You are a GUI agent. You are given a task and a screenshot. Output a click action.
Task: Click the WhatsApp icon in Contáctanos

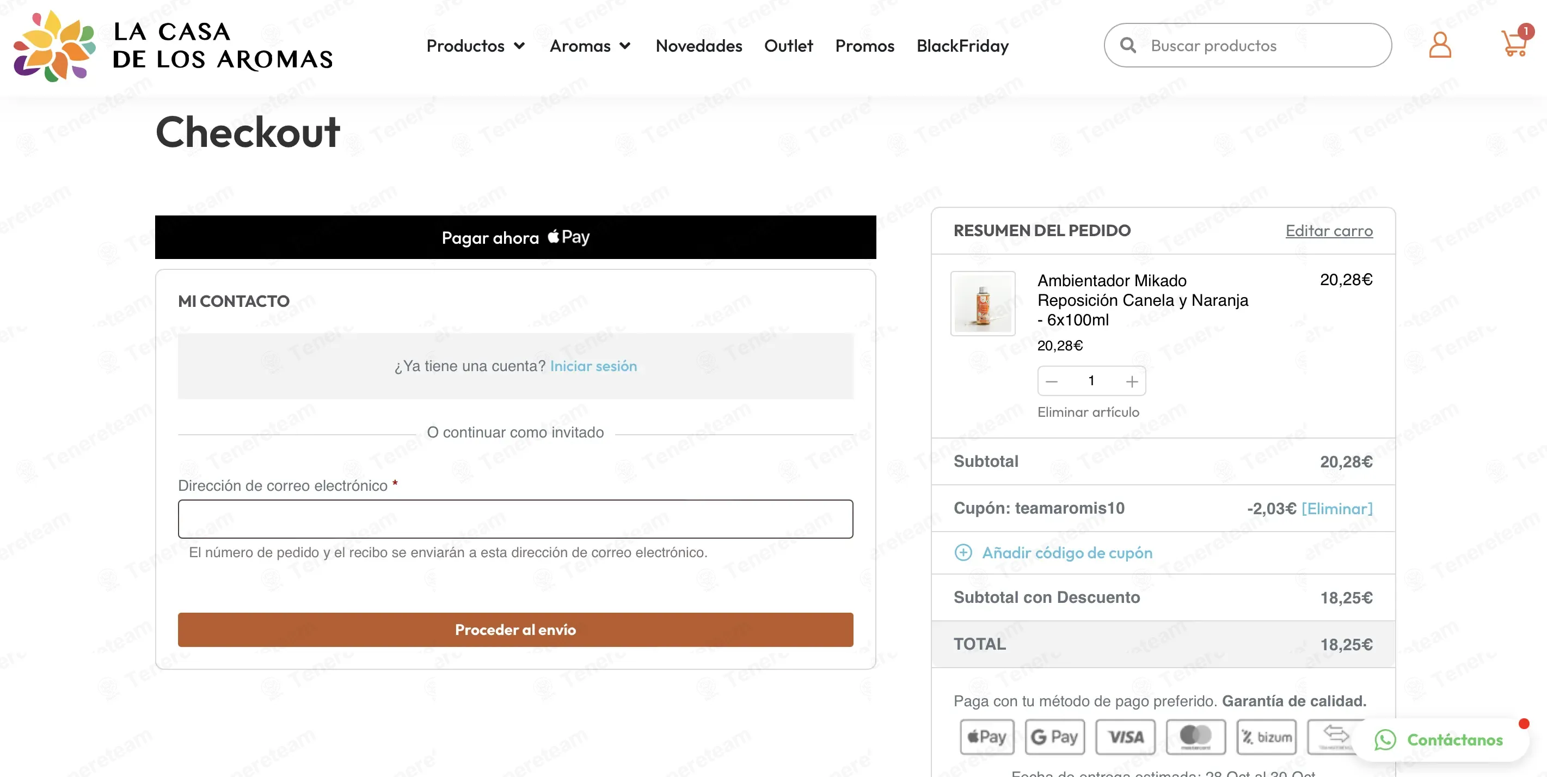click(x=1385, y=740)
